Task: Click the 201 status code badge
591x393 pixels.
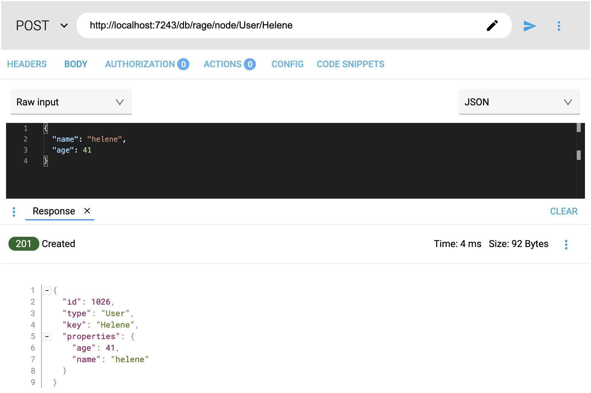Action: [x=24, y=244]
